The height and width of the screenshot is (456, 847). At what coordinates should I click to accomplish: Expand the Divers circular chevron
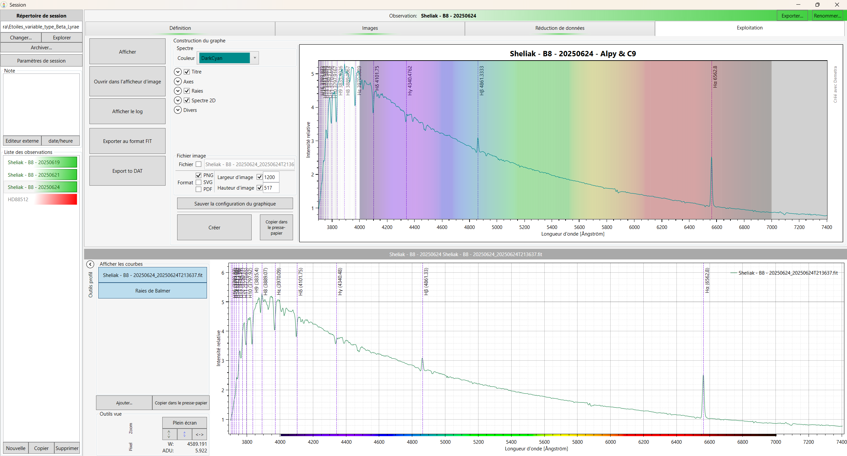[x=178, y=110]
